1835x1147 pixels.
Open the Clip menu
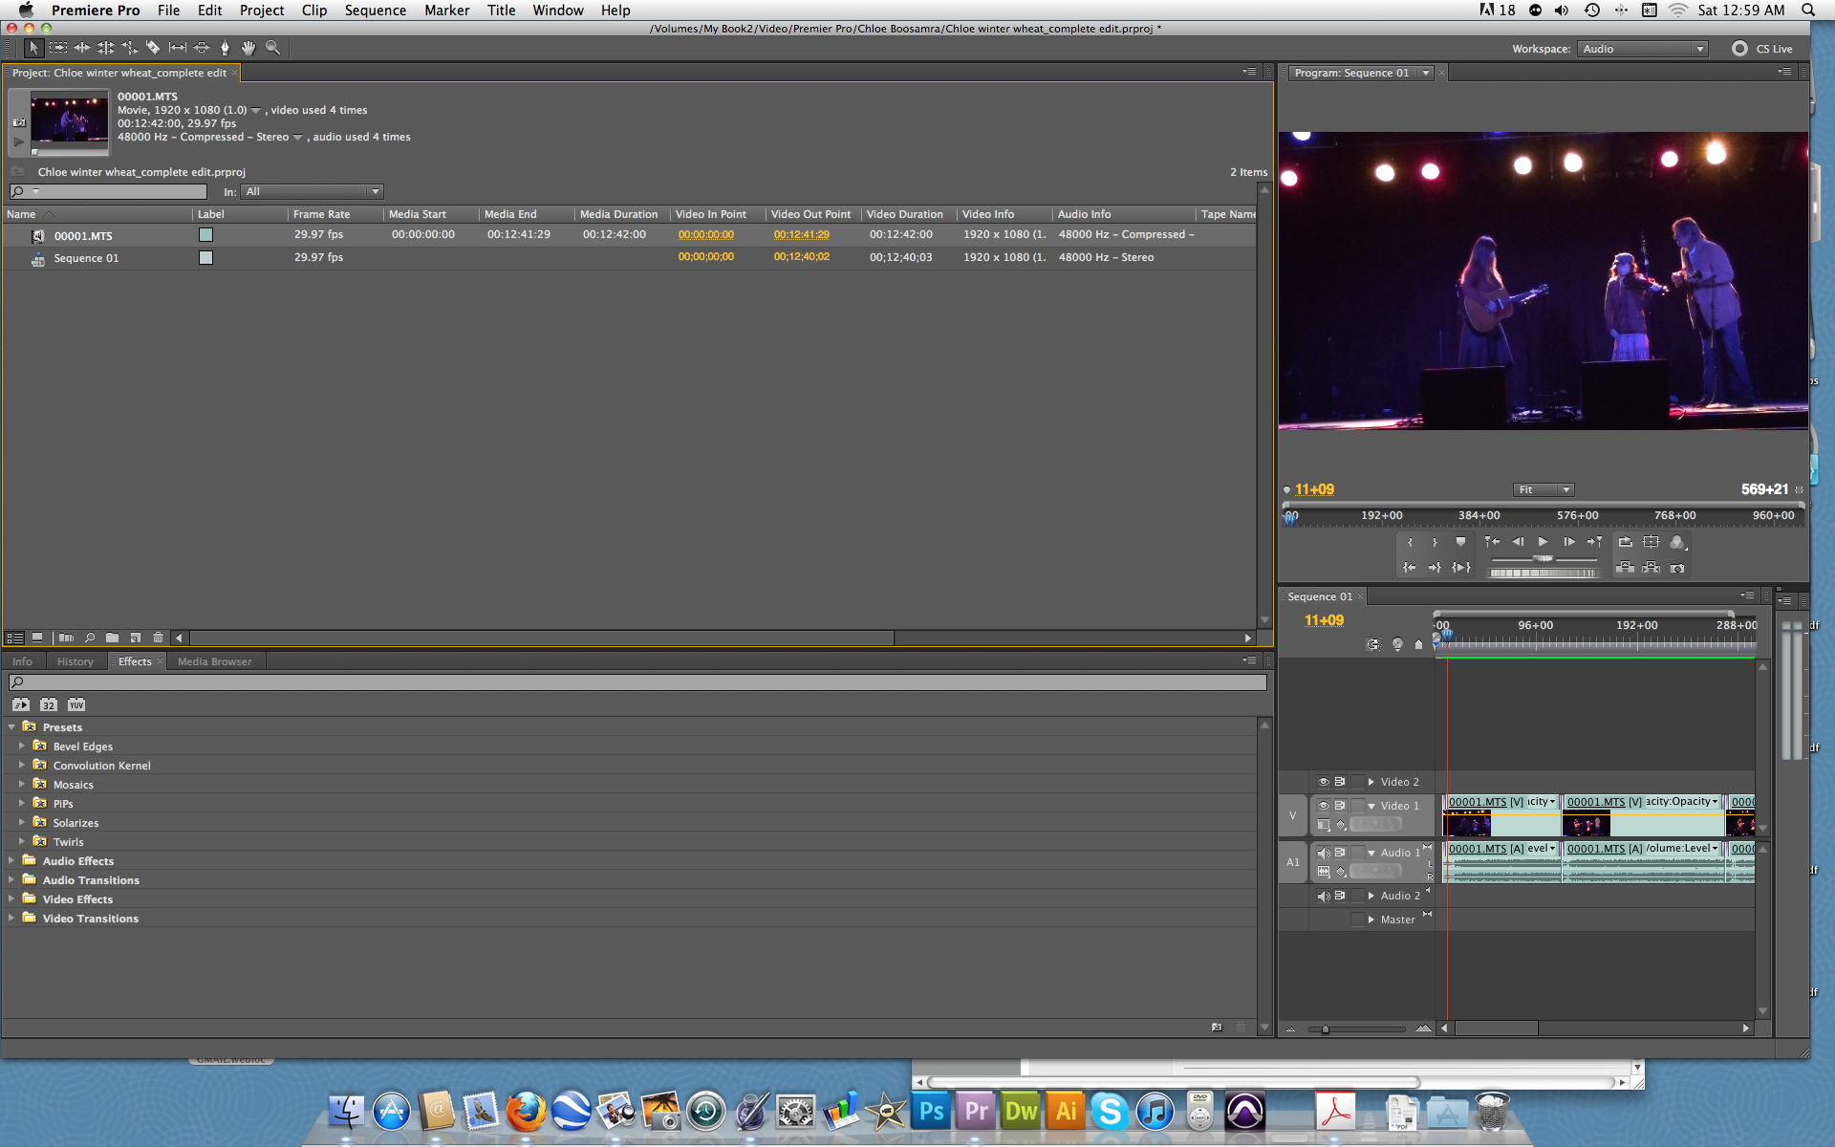pyautogui.click(x=313, y=11)
